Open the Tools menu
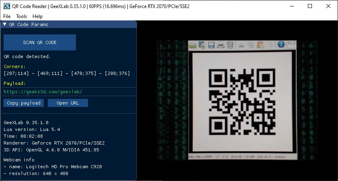Screen dimensions: 338x181 click(22, 16)
